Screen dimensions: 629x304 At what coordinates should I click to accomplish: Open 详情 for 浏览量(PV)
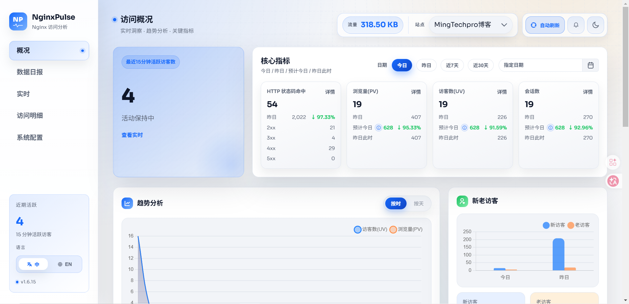[416, 92]
